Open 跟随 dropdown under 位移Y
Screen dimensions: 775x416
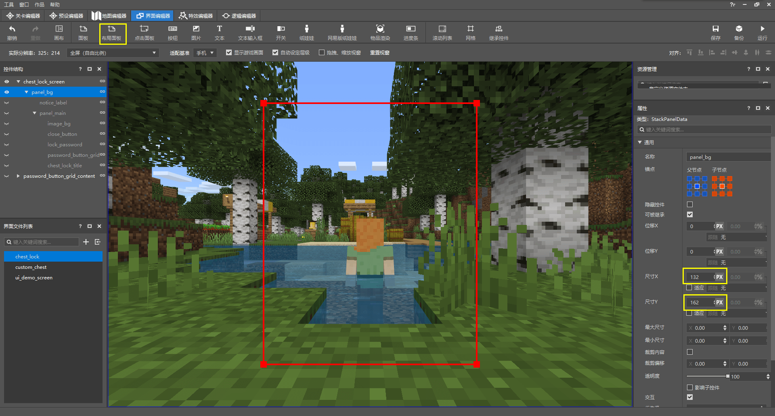(737, 262)
